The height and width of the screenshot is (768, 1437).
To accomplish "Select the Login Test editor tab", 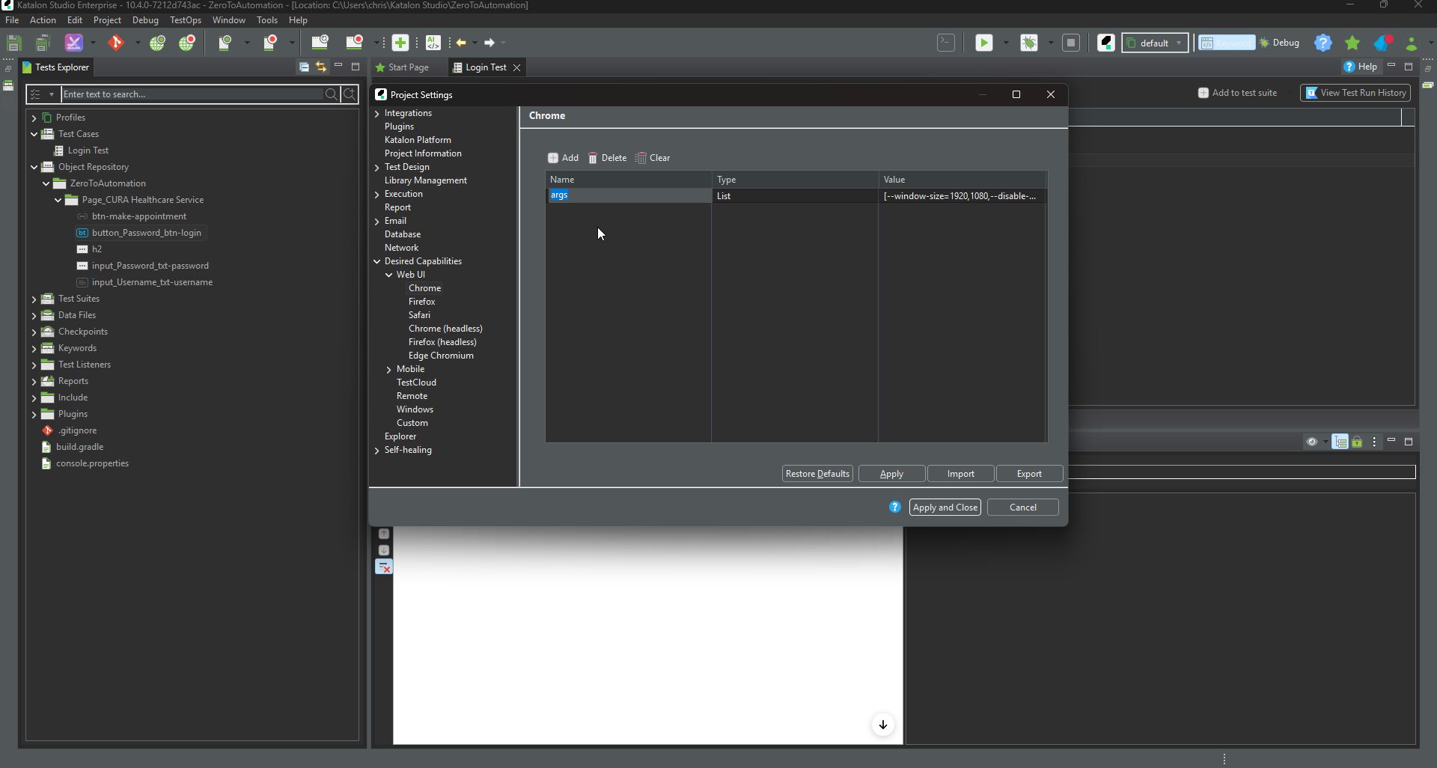I will [486, 67].
